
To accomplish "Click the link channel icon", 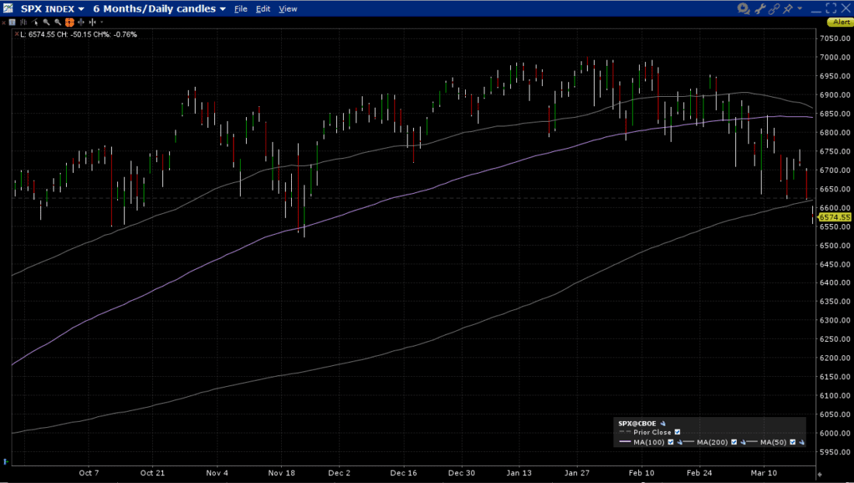I will point(774,8).
